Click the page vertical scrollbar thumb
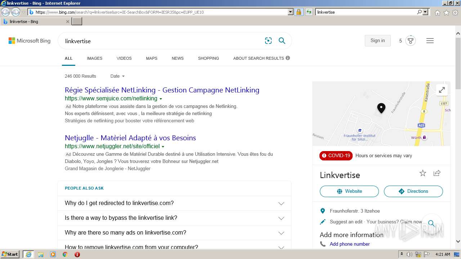This screenshot has height=259, width=461. (x=458, y=63)
